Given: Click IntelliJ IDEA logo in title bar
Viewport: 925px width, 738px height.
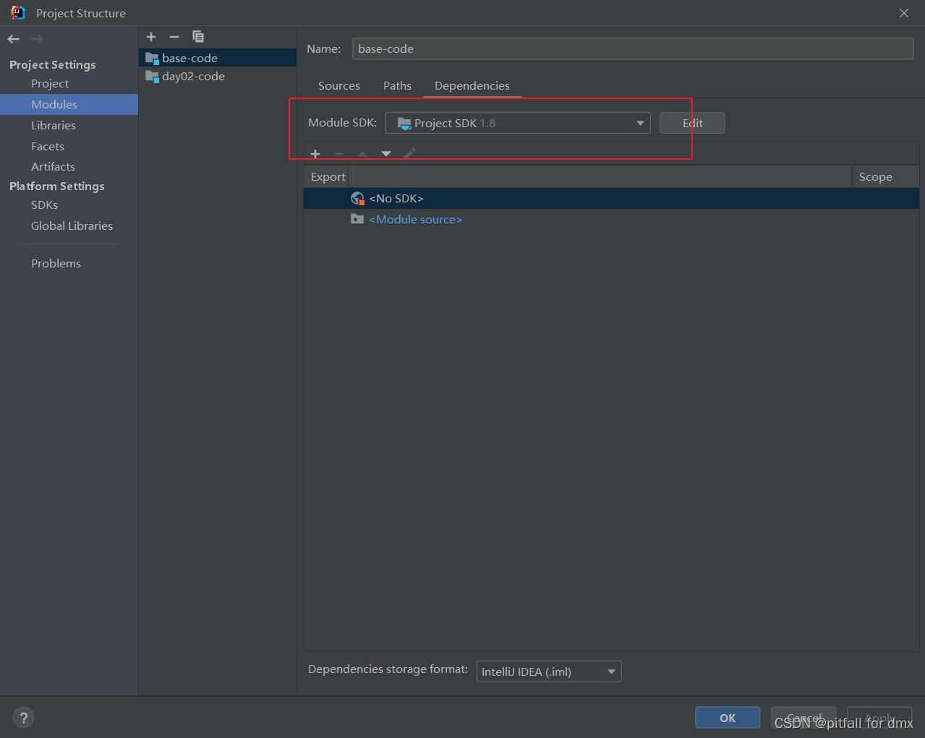Looking at the screenshot, I should pos(18,13).
